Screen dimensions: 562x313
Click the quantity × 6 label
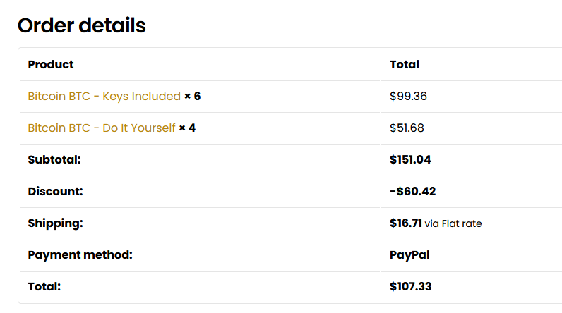(193, 96)
